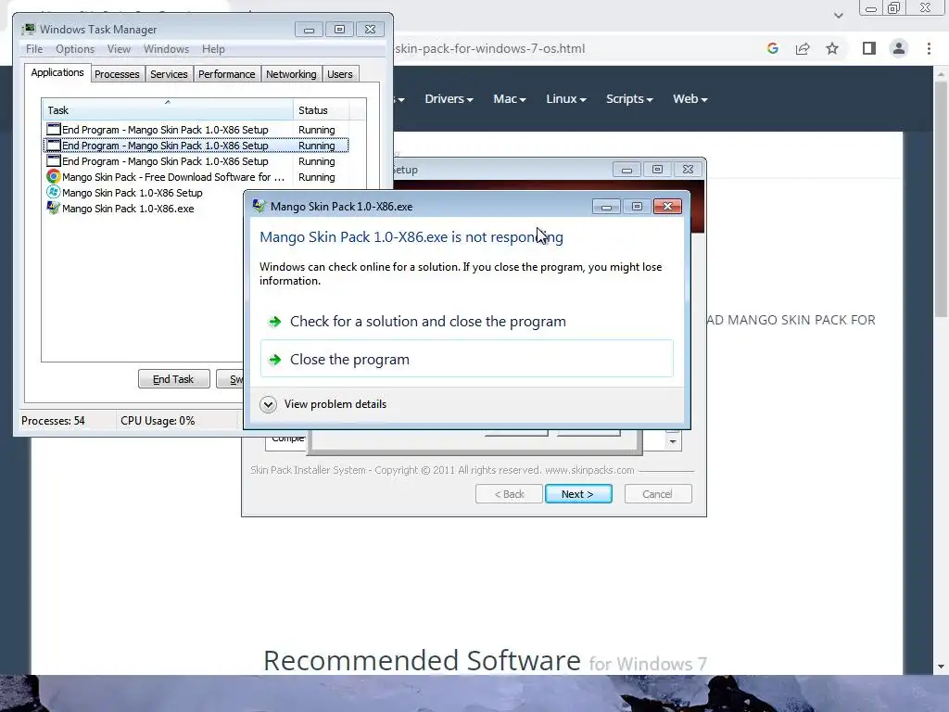The image size is (949, 712).
Task: Click Google icon in Chrome address bar
Action: (x=772, y=48)
